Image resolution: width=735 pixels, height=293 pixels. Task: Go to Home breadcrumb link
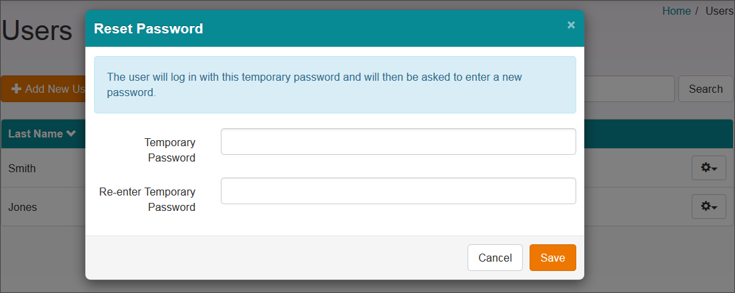click(676, 11)
